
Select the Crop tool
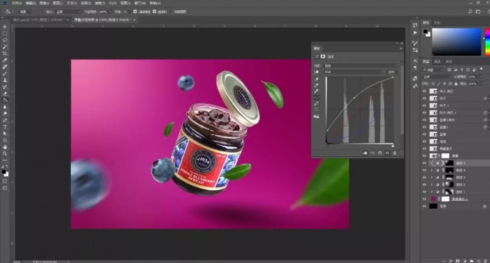pyautogui.click(x=5, y=53)
